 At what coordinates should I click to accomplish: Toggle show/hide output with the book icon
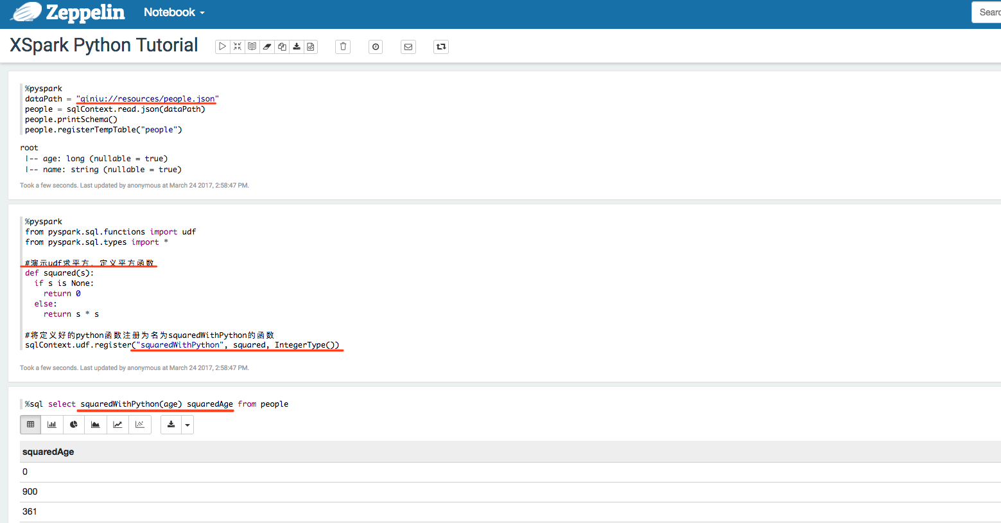pos(252,46)
